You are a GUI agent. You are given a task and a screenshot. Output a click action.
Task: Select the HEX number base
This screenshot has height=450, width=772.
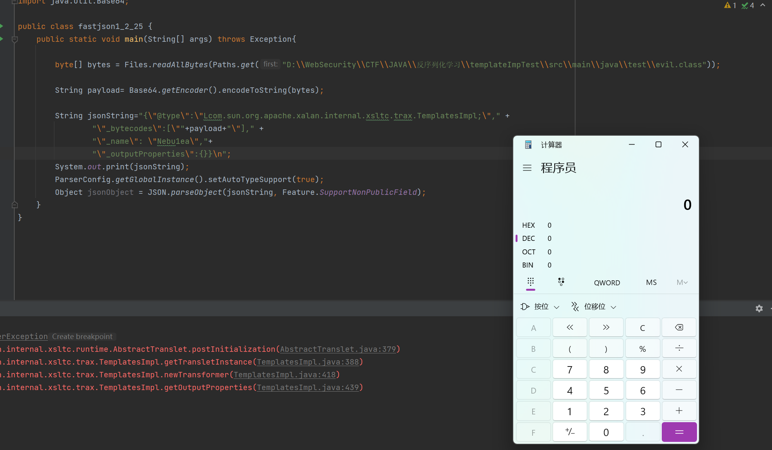tap(529, 225)
